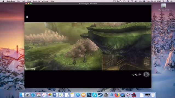This screenshot has width=175, height=98.
Task: Open iTunes from the dock
Action: pos(44,95)
